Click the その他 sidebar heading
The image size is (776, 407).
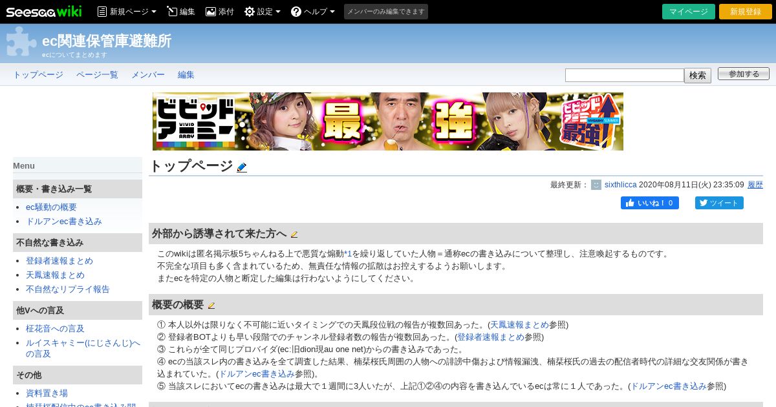pos(78,375)
